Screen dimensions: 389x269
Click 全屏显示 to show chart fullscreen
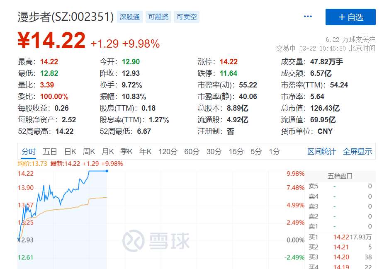[357, 151]
